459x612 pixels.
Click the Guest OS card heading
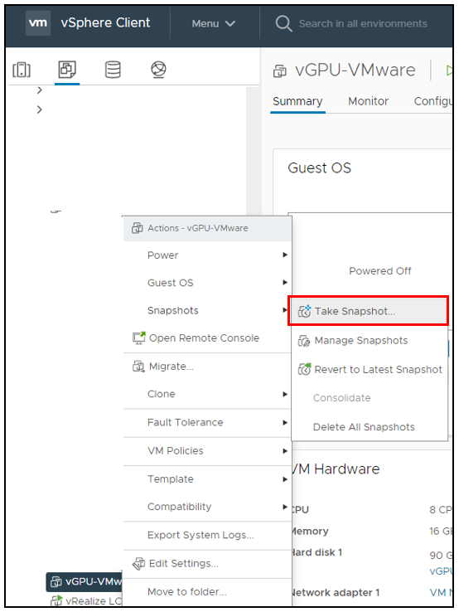pyautogui.click(x=319, y=168)
